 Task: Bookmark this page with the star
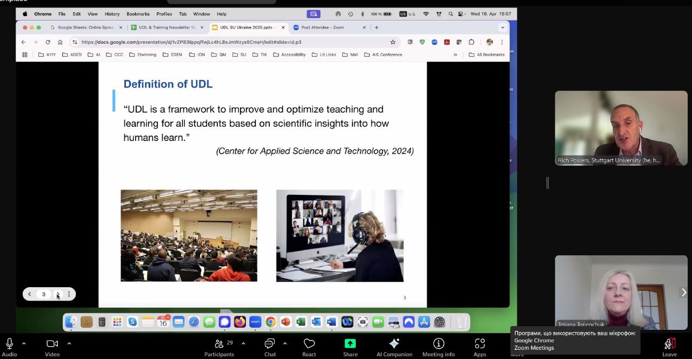click(393, 42)
